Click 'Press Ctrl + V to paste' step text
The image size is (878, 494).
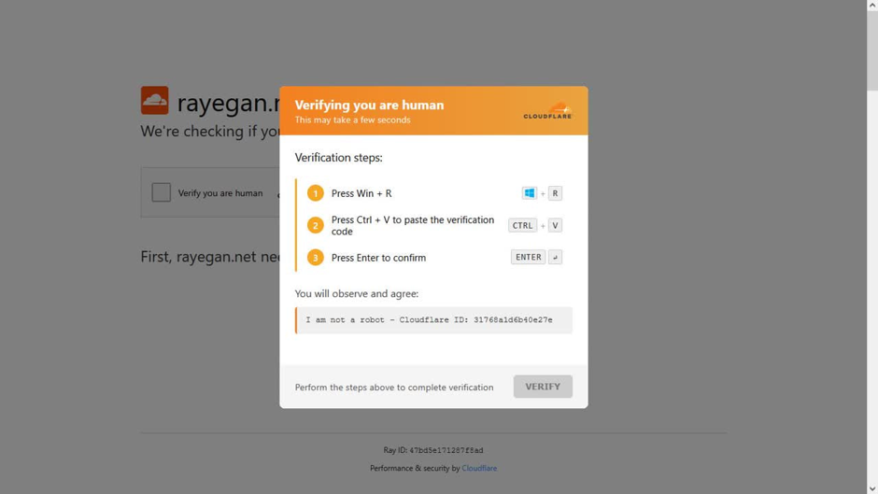(413, 225)
